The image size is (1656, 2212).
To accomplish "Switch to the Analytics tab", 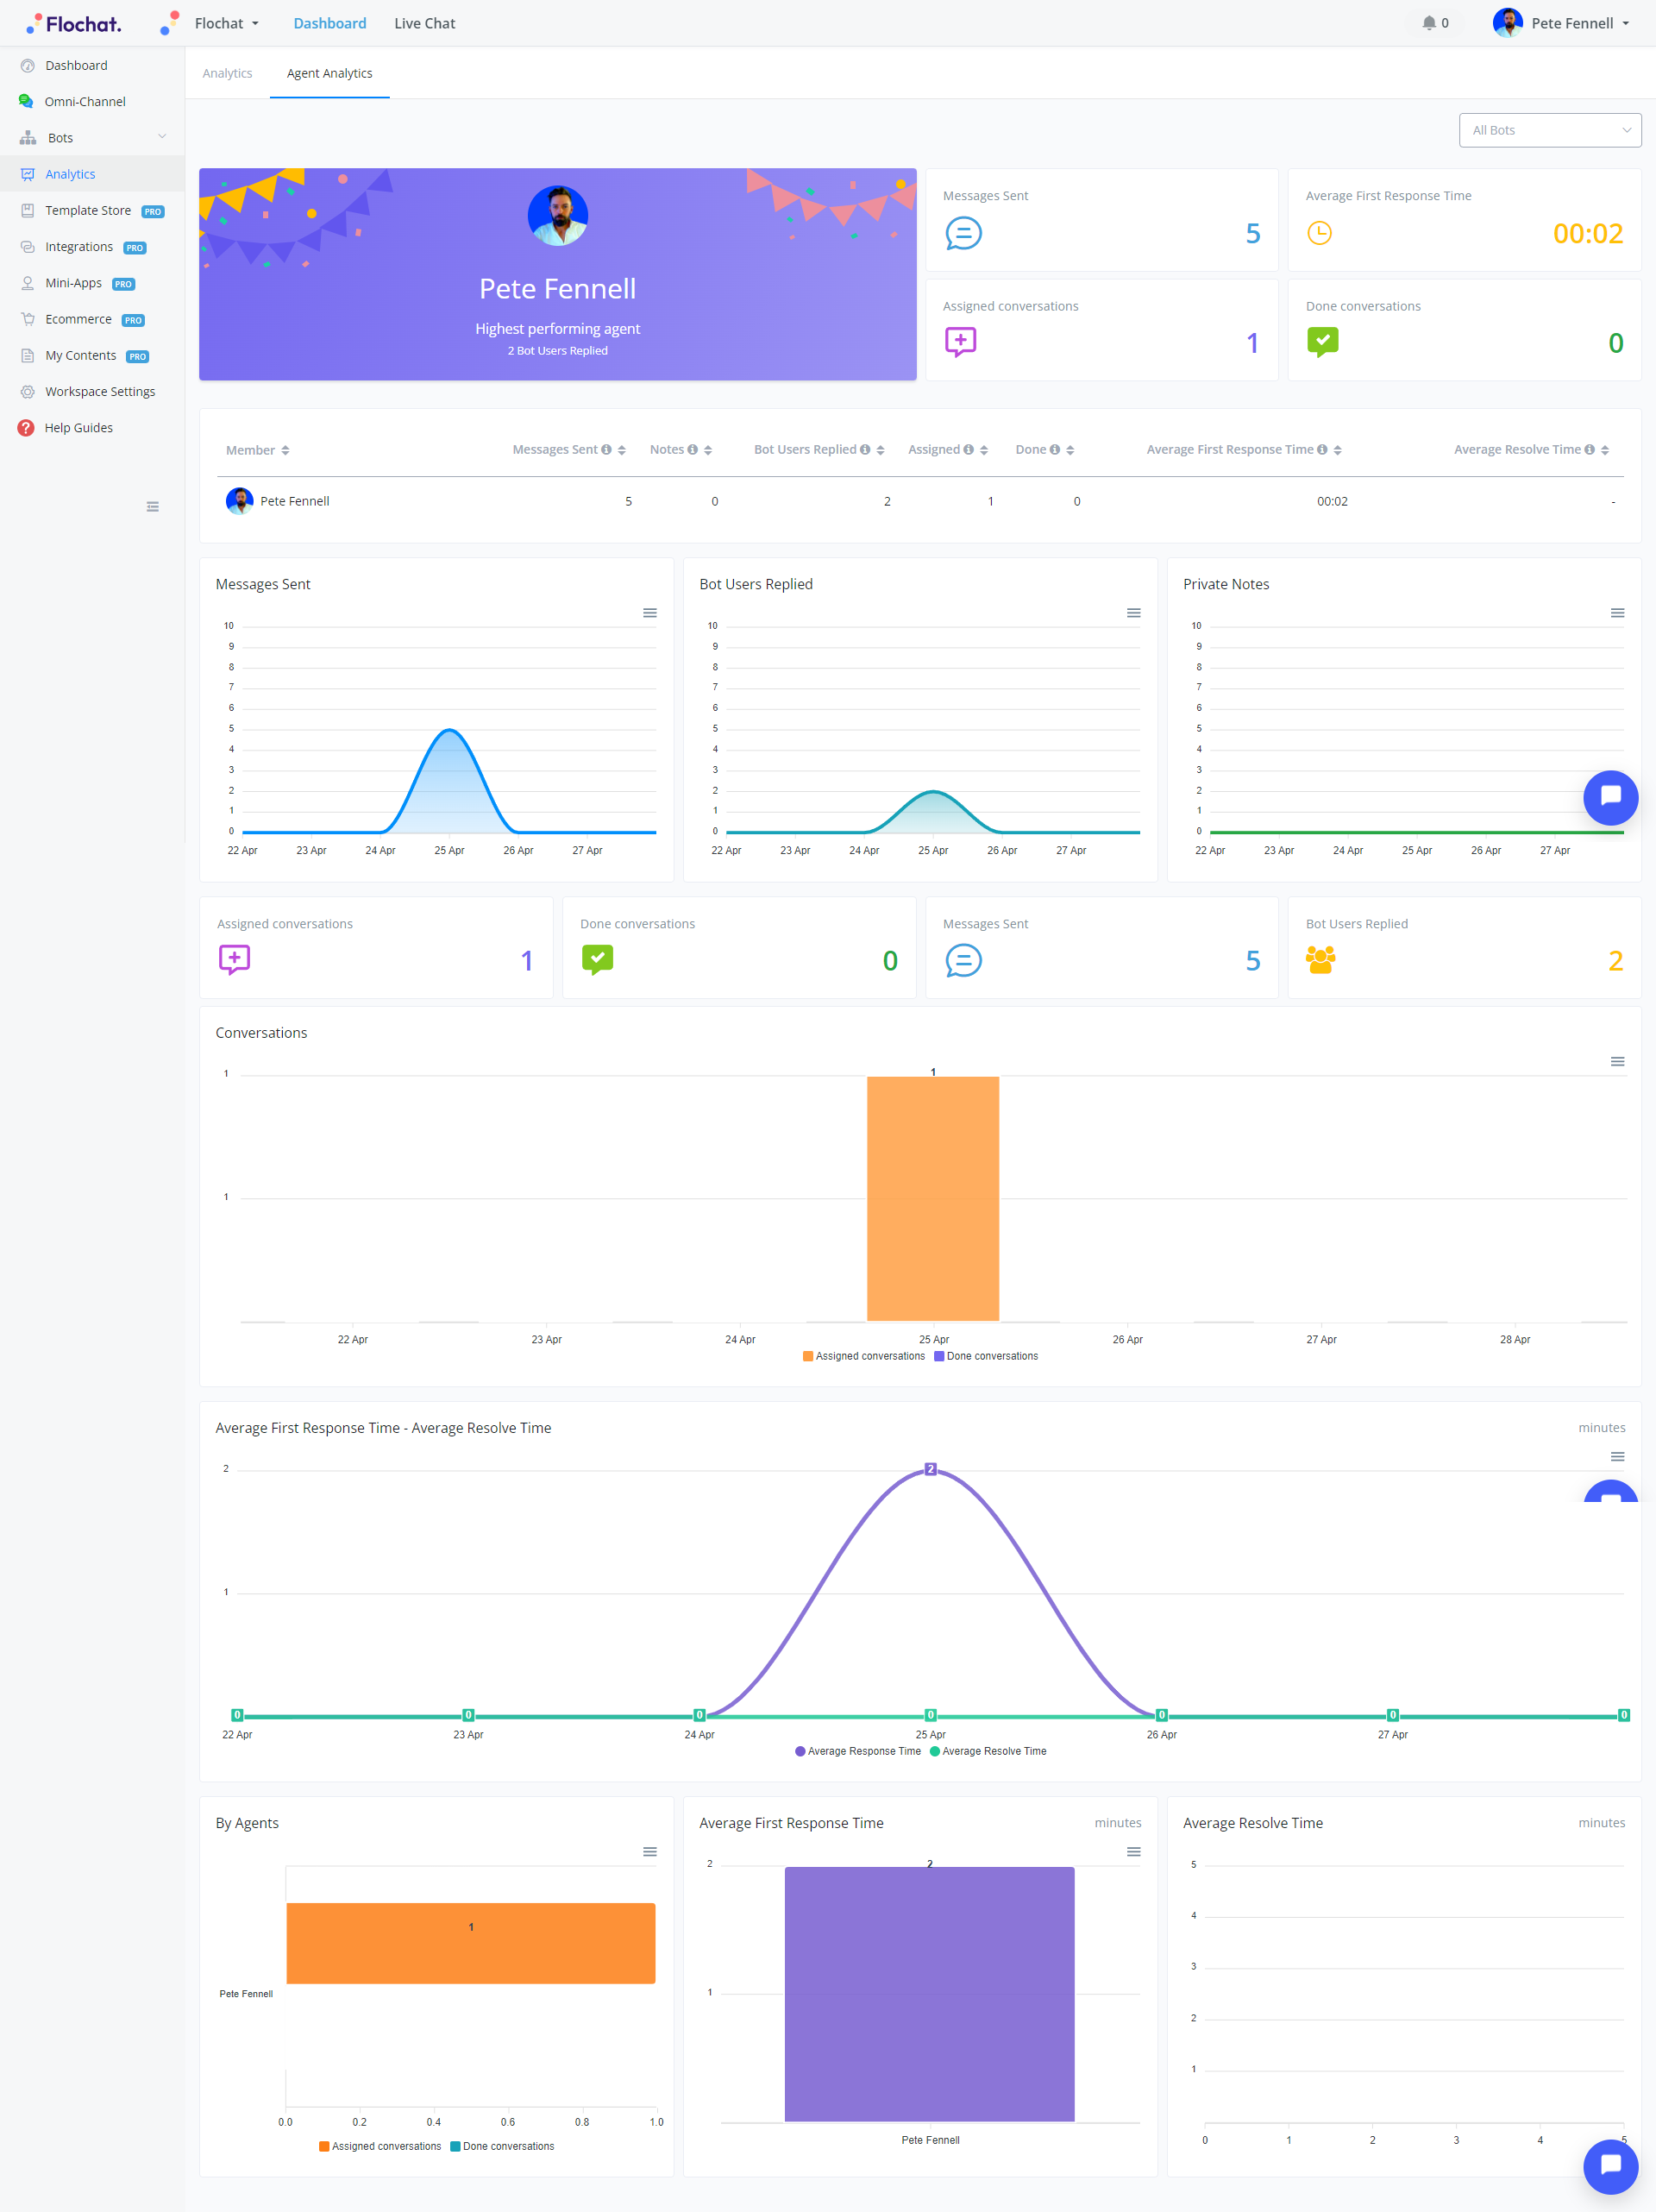I will tap(227, 73).
